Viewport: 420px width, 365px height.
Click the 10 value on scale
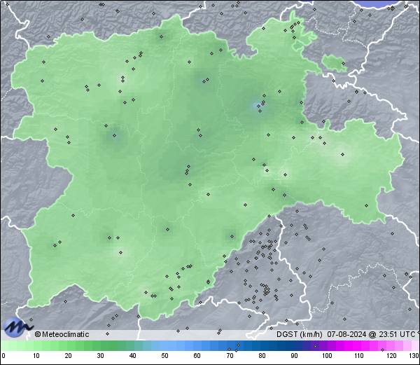(x=36, y=356)
